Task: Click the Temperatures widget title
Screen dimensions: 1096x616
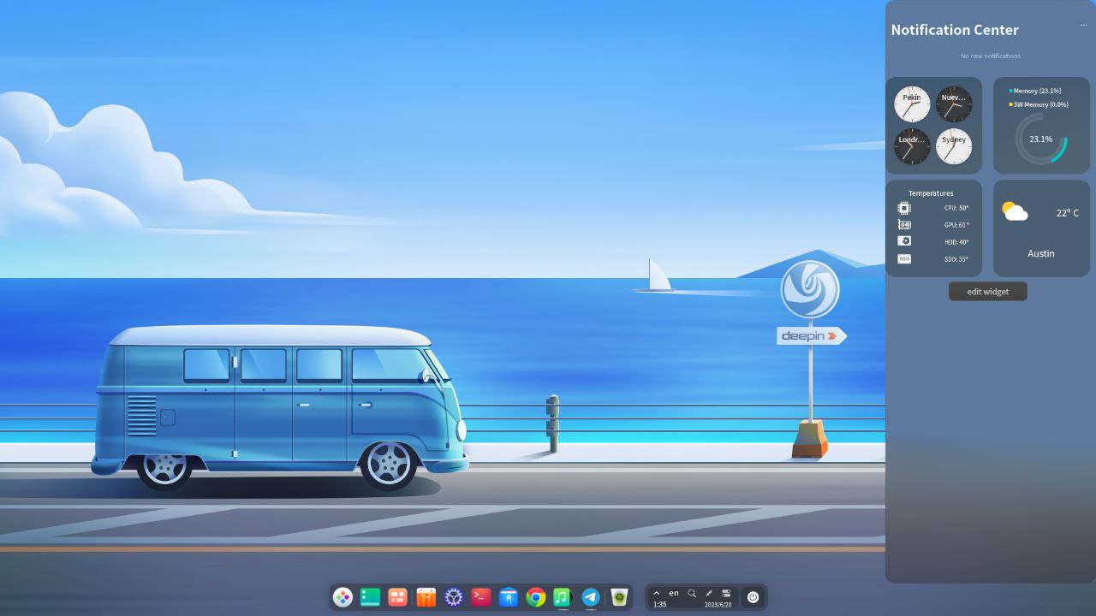Action: pyautogui.click(x=931, y=193)
